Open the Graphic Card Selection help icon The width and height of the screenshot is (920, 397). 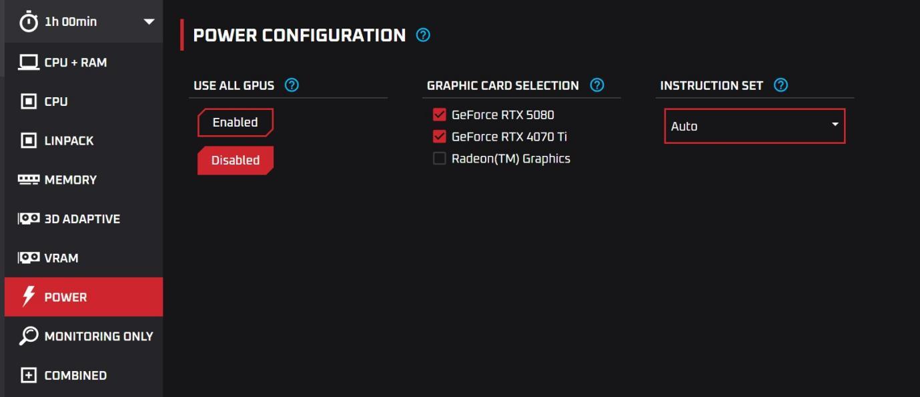click(x=597, y=85)
